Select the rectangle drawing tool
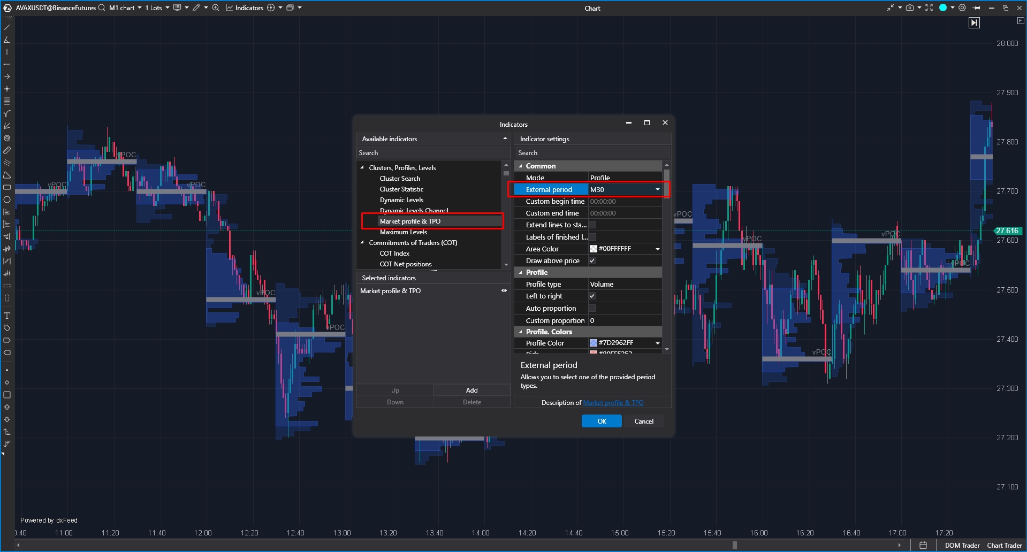Screen dimensions: 1027x552 pos(7,187)
